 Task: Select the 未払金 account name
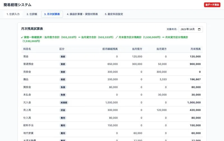(27, 95)
